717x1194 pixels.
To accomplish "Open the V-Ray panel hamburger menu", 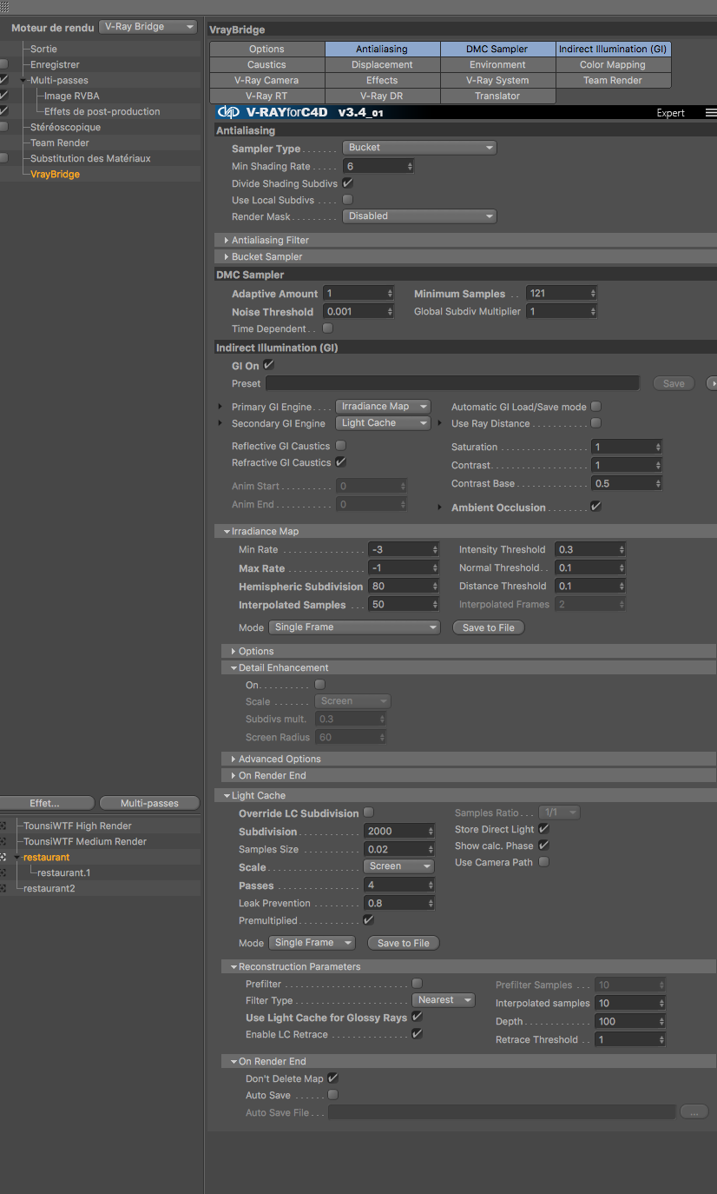I will coord(711,113).
